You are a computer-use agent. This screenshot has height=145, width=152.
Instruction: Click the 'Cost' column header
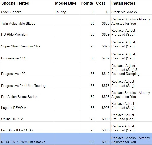click(103, 3)
